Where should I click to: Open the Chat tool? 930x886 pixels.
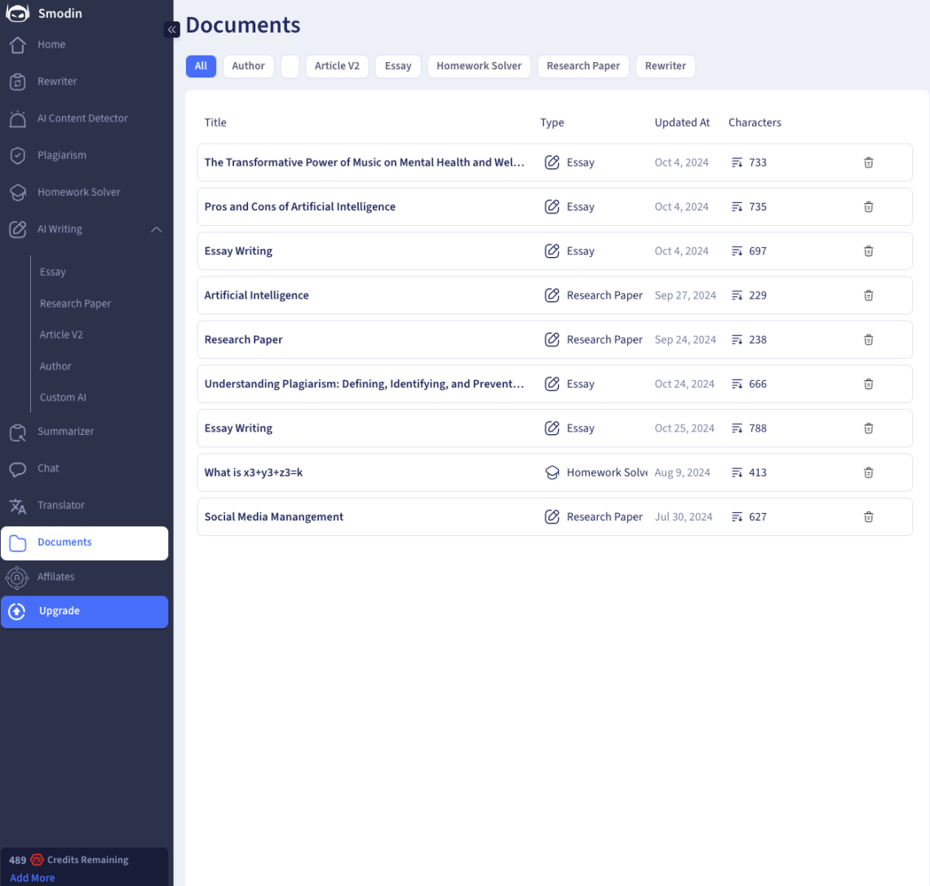48,468
